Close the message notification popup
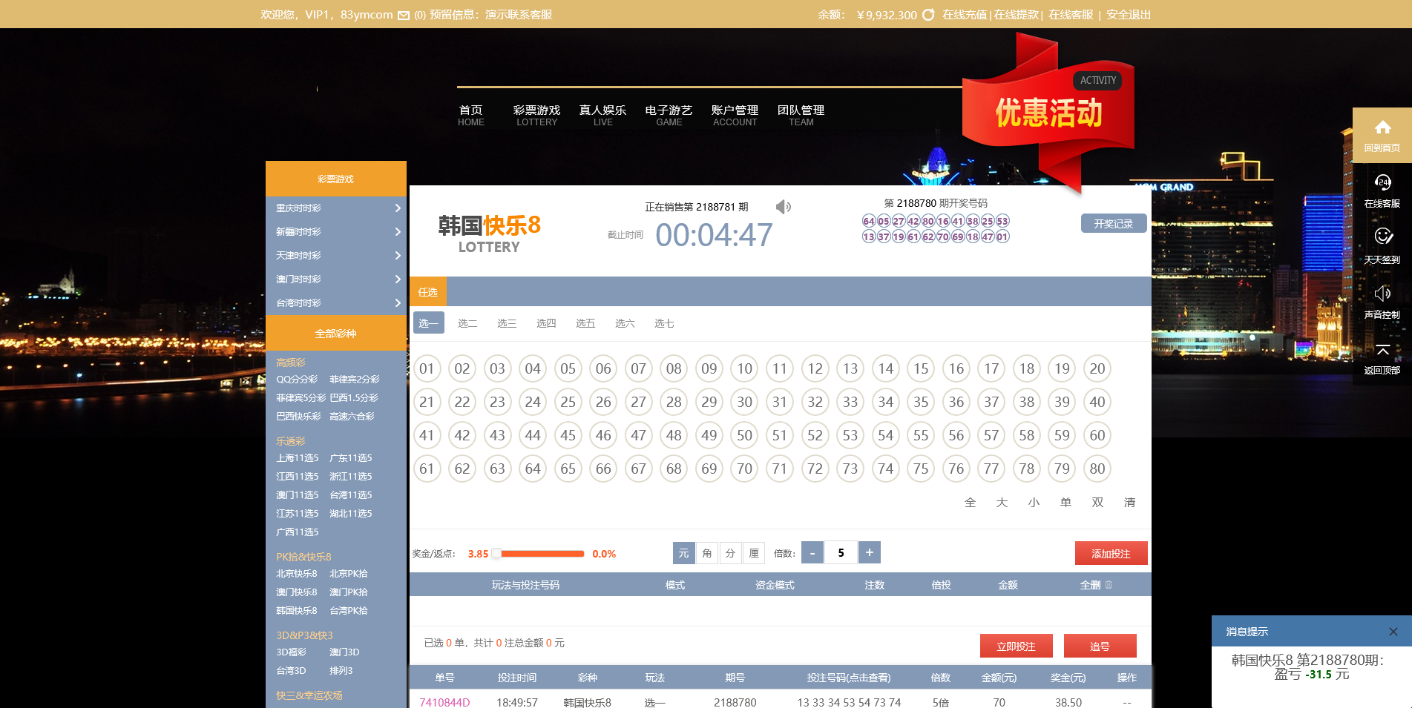1412x708 pixels. click(1393, 632)
